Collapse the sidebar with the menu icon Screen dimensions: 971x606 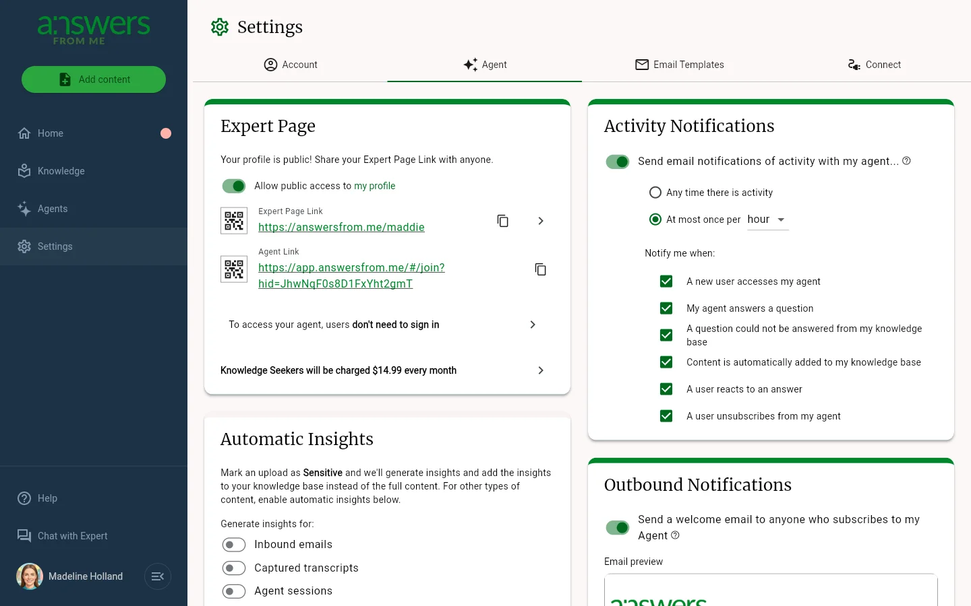pos(158,576)
